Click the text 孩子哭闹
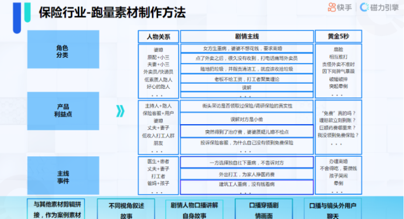Screen dimensions: 404x219 click(338, 176)
